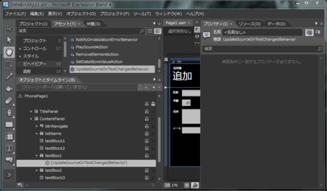Viewport: 327px width, 191px height.
Task: Click the 名前 name input field
Action: click(x=262, y=32)
